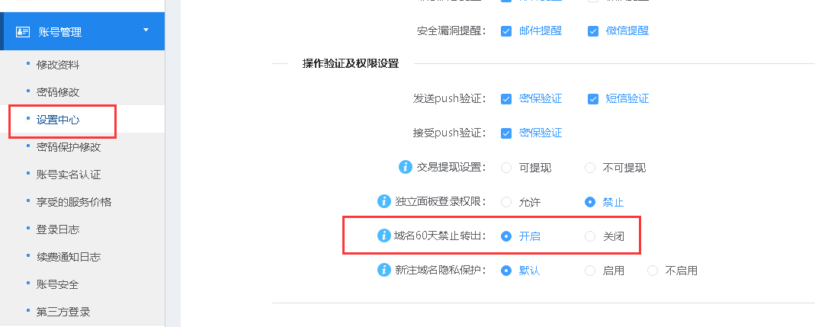The image size is (815, 327).
Task: Open 登录日志 page
Action: click(58, 229)
